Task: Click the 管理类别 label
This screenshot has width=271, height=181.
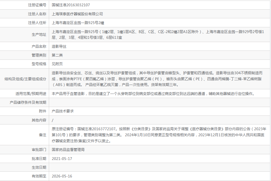Action: coord(39,55)
